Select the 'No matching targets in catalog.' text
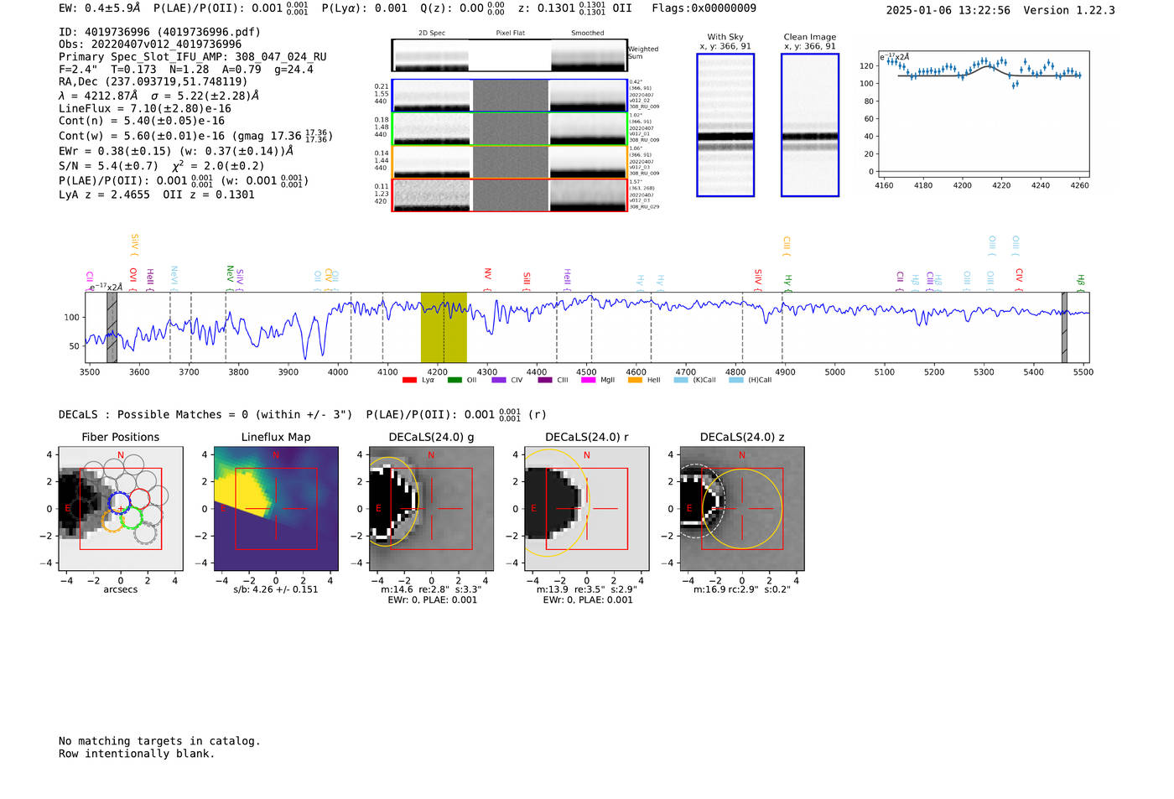The width and height of the screenshot is (1174, 799). coord(159,741)
